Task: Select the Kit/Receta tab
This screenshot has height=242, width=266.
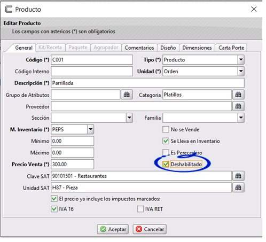Action: coord(50,48)
